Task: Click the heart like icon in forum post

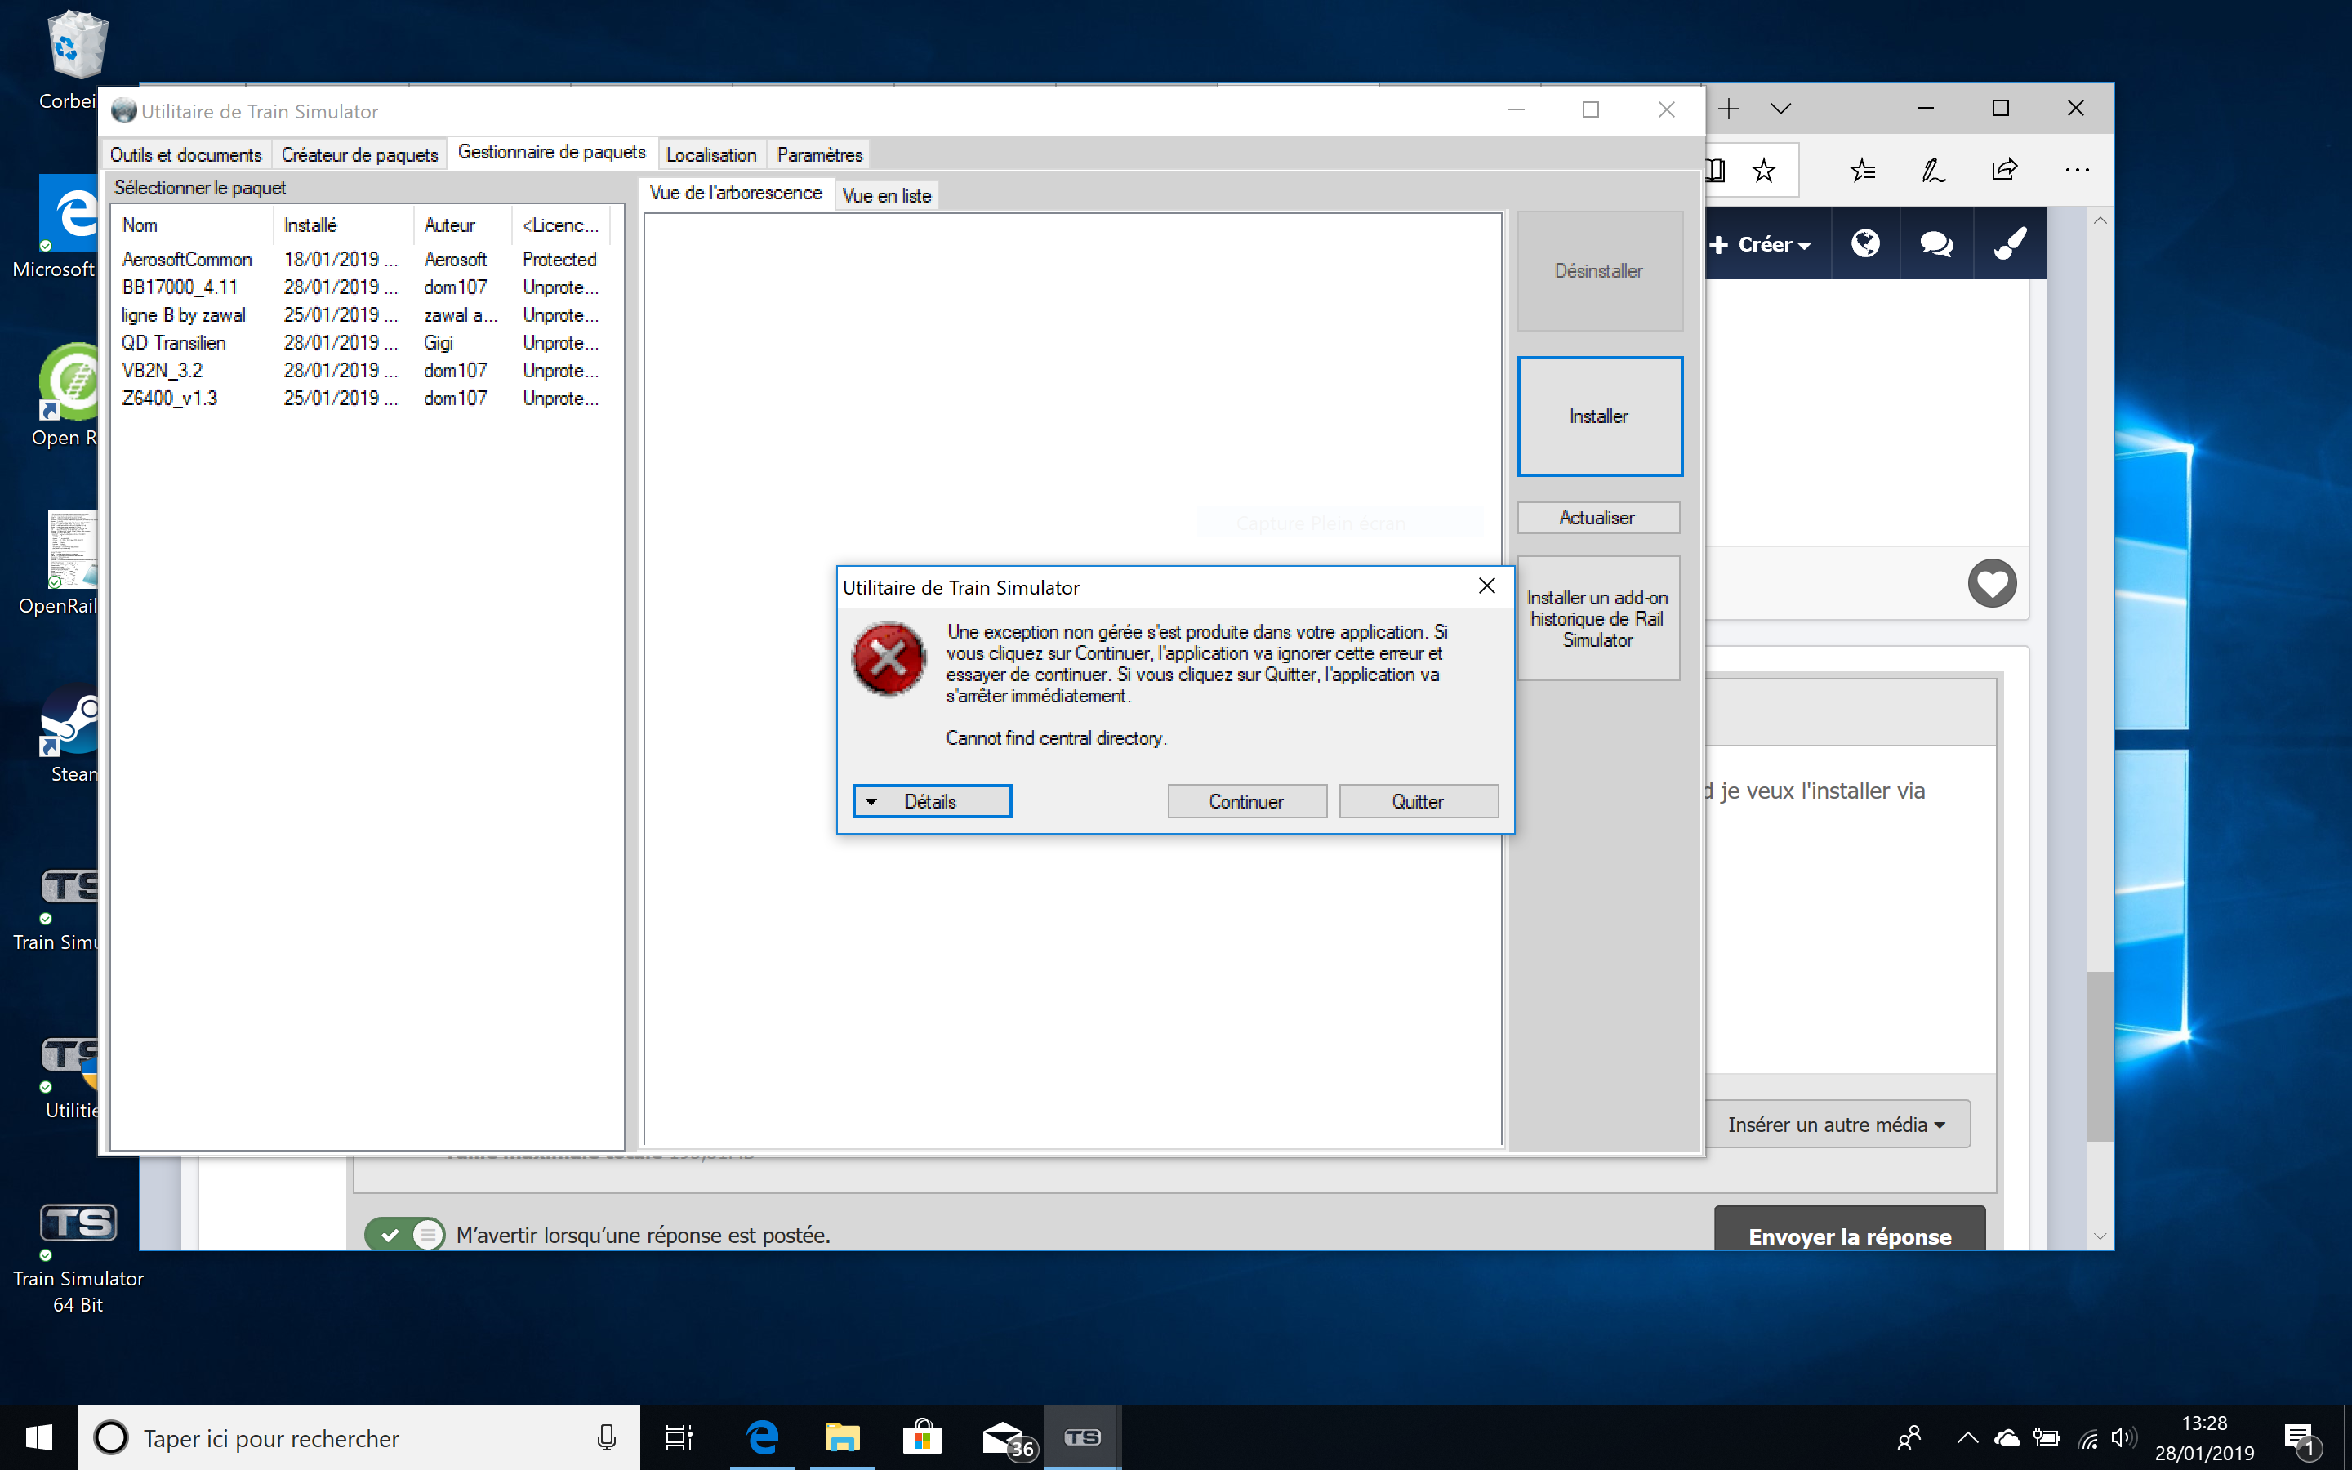Action: pyautogui.click(x=1991, y=583)
